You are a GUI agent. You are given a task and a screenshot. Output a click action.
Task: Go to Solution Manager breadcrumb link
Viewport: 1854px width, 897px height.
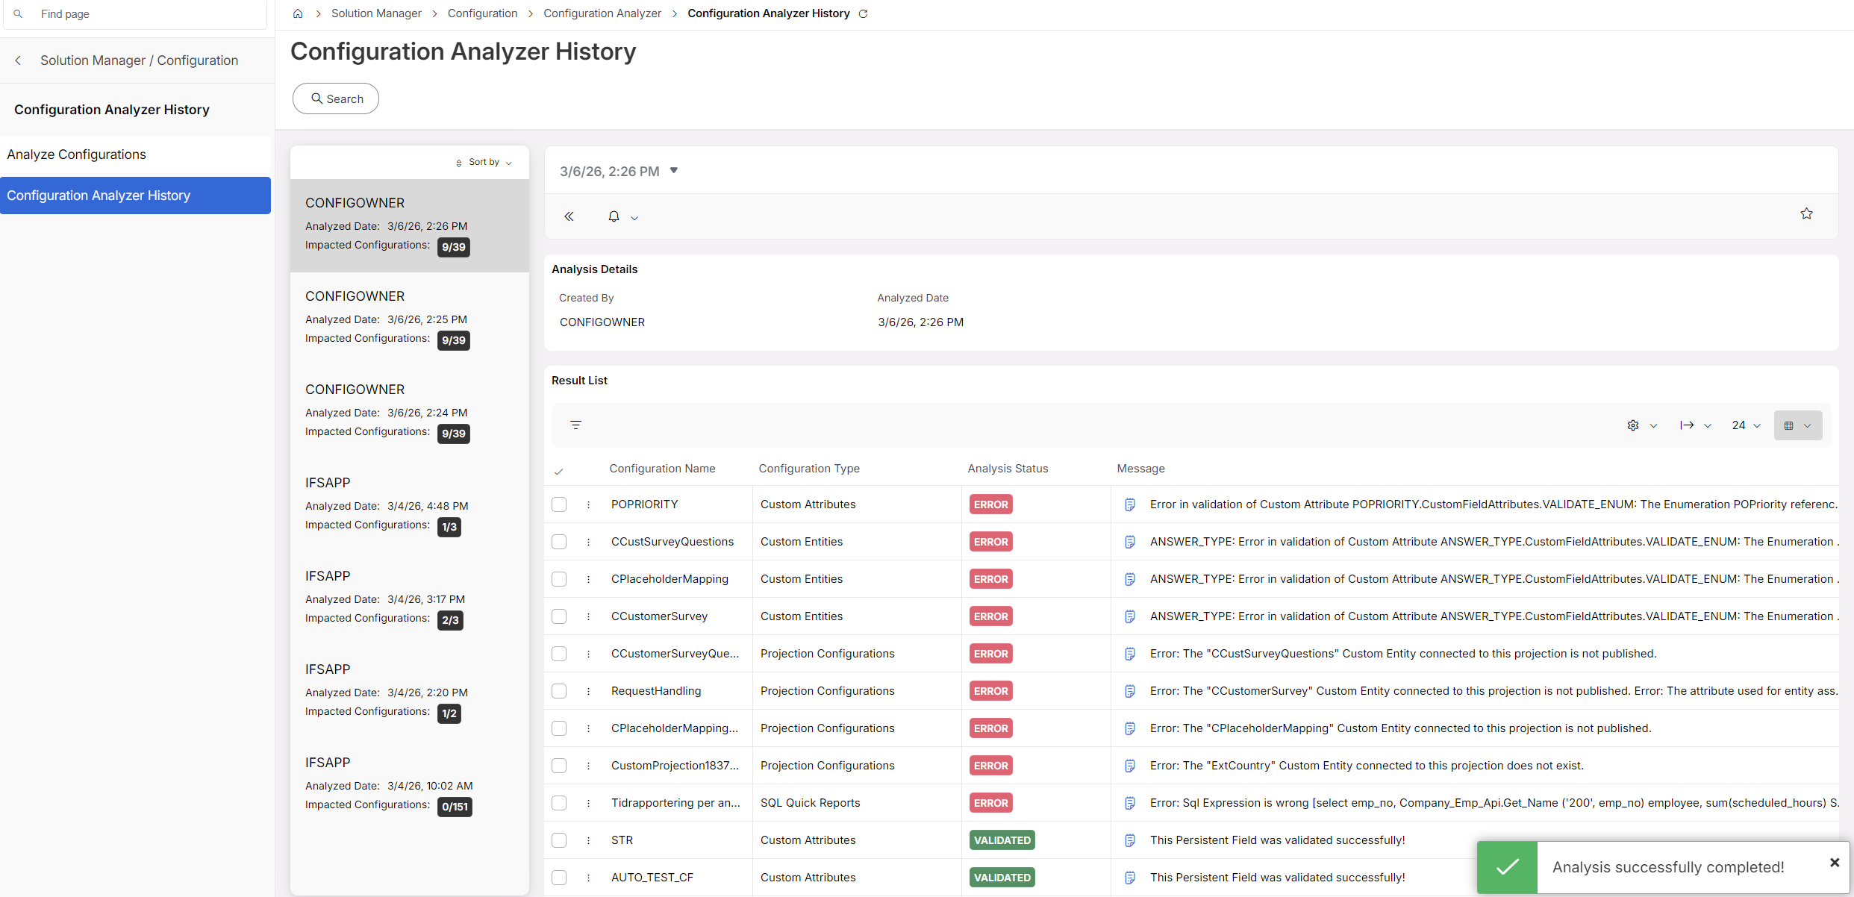pos(376,13)
